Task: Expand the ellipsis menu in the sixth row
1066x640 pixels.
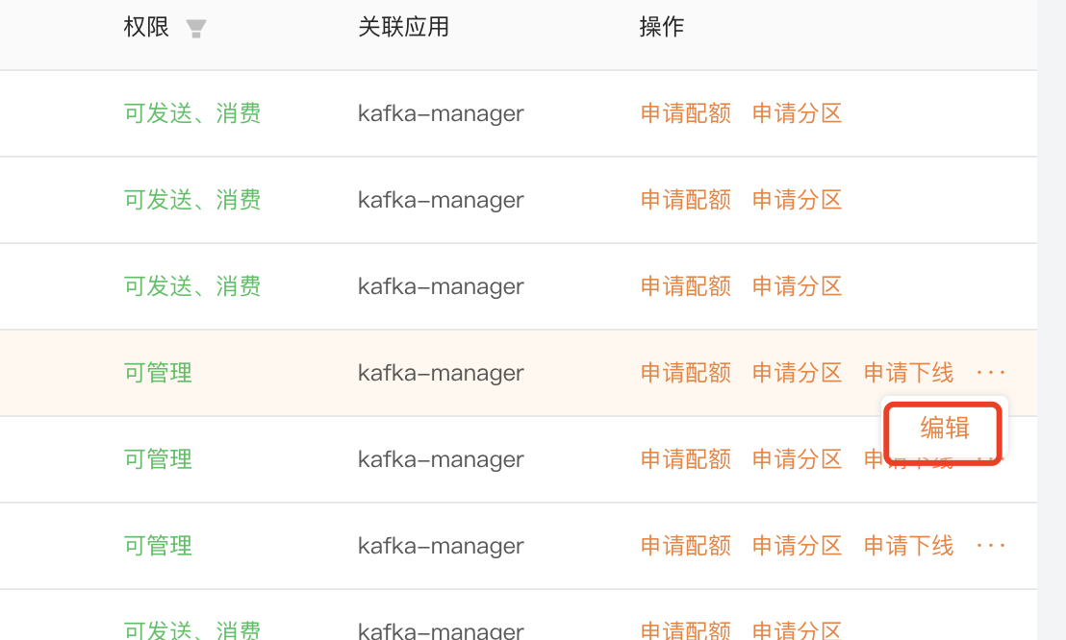Action: pyautogui.click(x=991, y=546)
